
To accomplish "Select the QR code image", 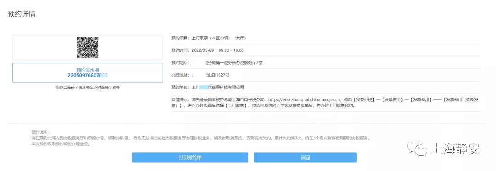I will click(x=88, y=48).
